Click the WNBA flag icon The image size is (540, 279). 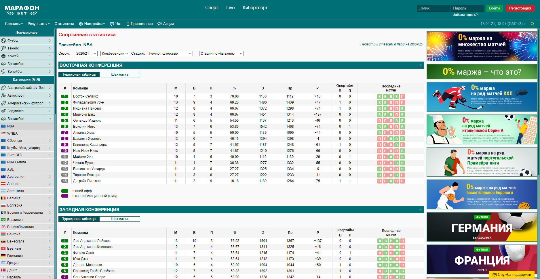[3, 133]
